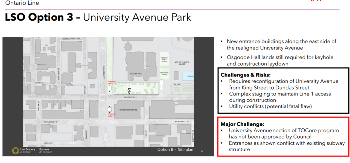Click the "Option B - Site plan" caption

tap(175, 150)
